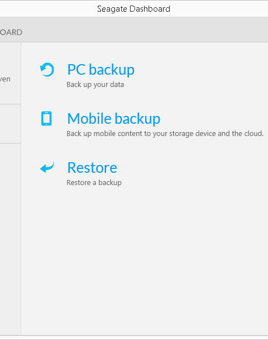The width and height of the screenshot is (268, 340).
Task: Click the bottom border of the dashboard window
Action: point(134,336)
